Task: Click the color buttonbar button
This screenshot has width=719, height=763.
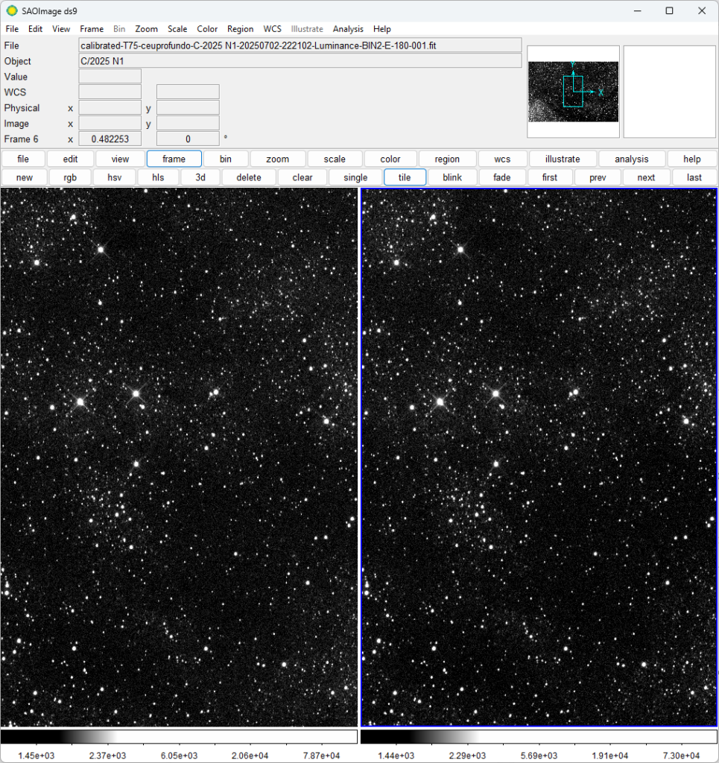Action: tap(390, 159)
